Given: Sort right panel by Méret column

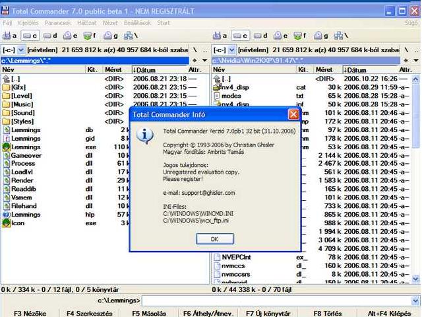Looking at the screenshot, I should click(x=328, y=70).
